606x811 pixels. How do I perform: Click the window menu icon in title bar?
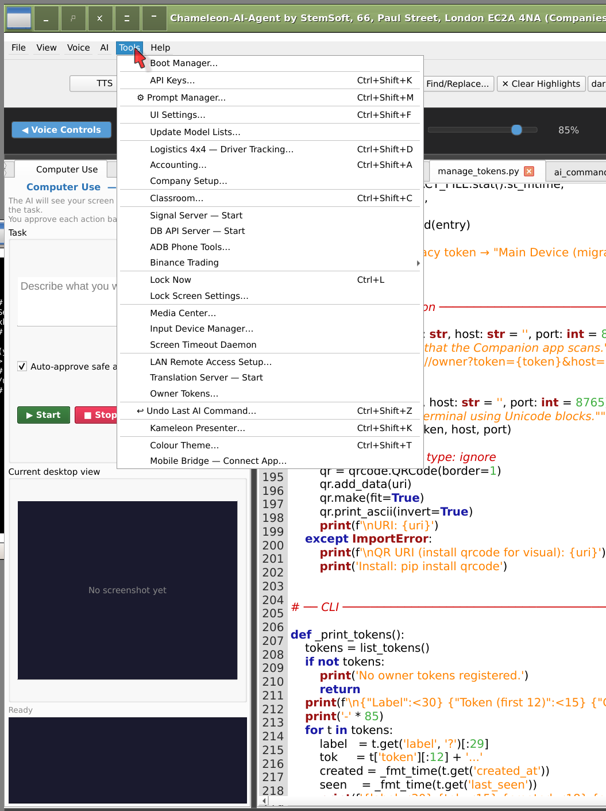(x=19, y=18)
